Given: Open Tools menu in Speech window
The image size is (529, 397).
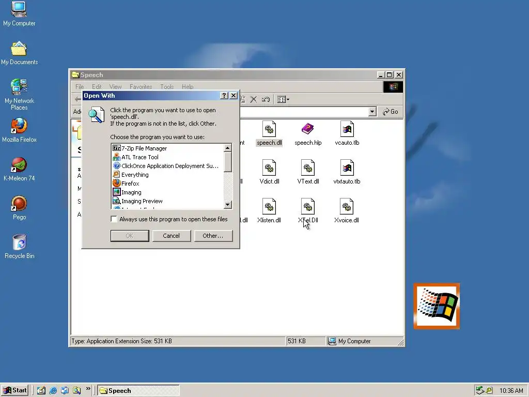Looking at the screenshot, I should tap(167, 87).
